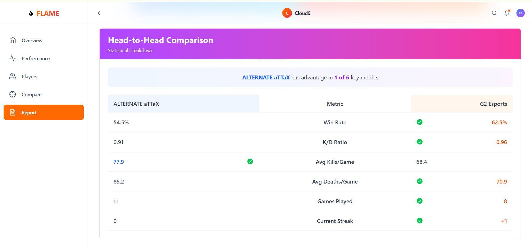
Task: Open the search magnifier icon
Action: click(494, 13)
